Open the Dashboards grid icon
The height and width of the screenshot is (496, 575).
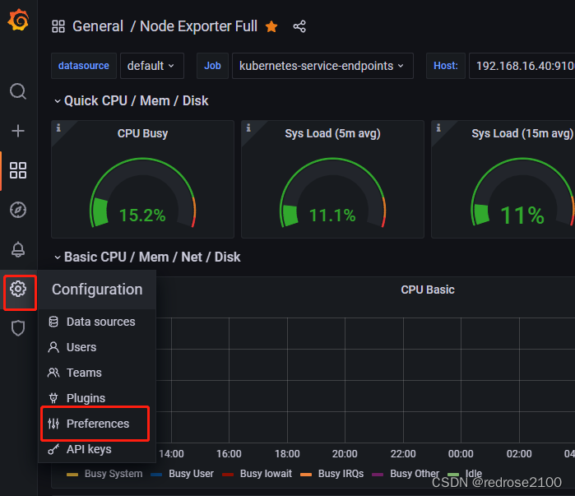coord(18,170)
